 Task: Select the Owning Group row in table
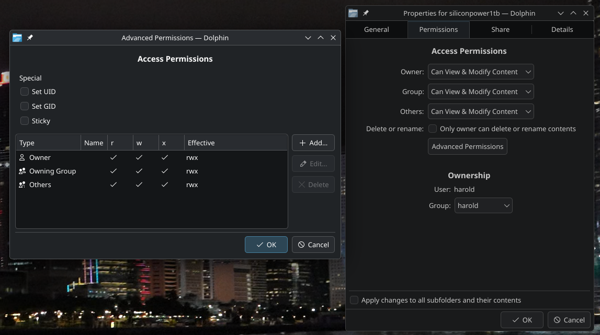pyautogui.click(x=52, y=171)
